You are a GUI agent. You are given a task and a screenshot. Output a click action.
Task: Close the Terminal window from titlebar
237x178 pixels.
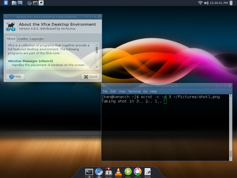[x=230, y=86]
